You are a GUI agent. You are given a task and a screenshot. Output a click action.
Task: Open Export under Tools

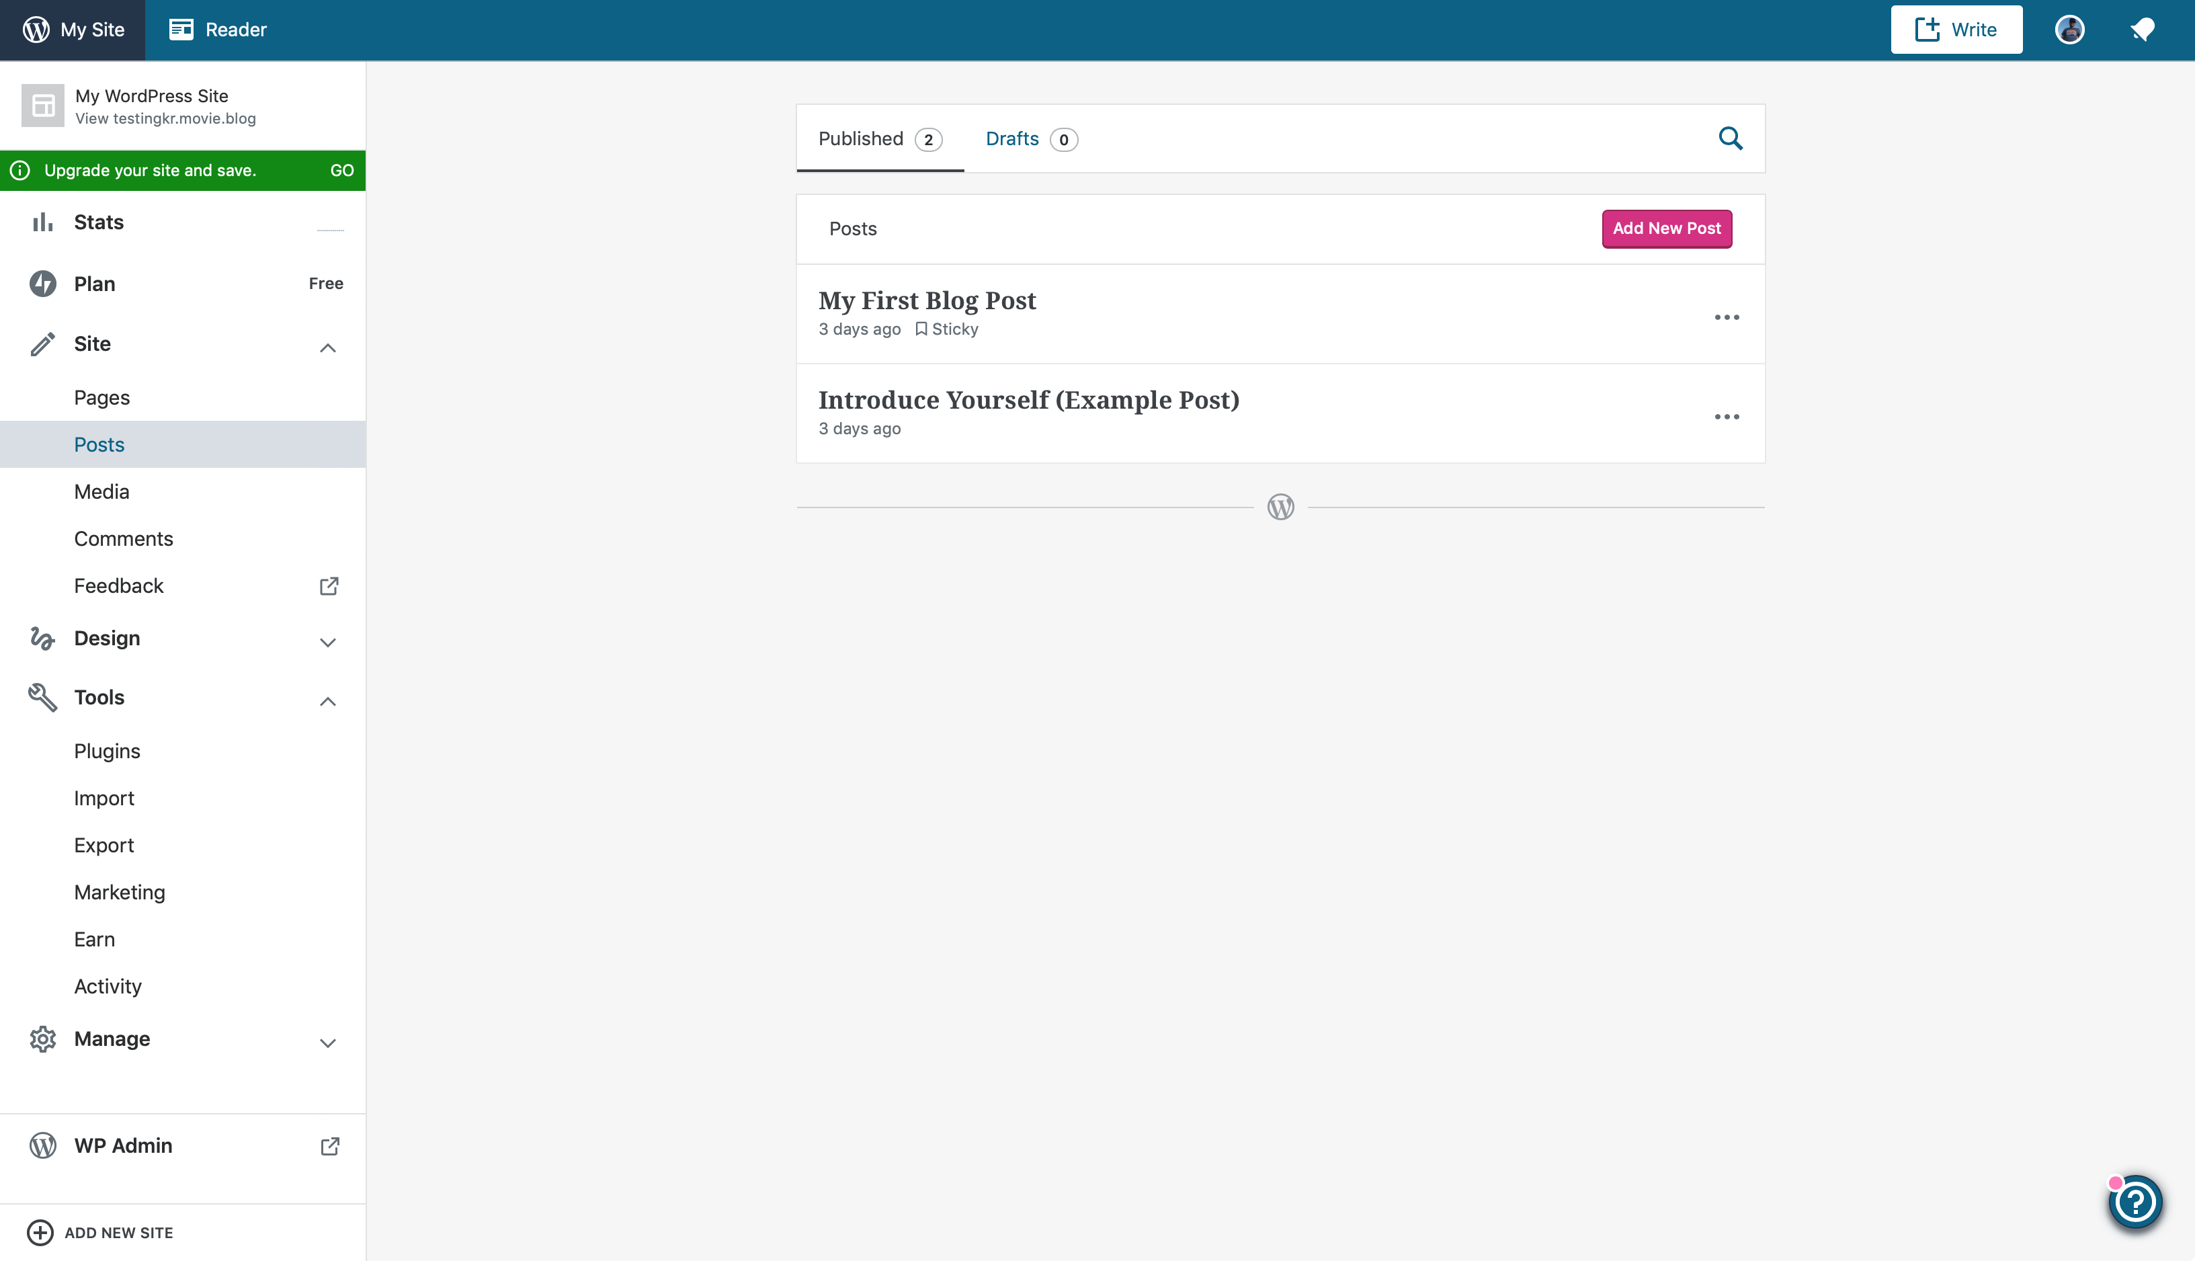[x=183, y=846]
